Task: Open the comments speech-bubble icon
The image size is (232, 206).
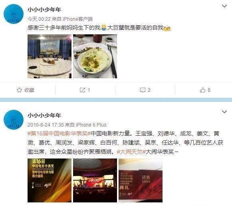Action: pyautogui.click(x=143, y=90)
